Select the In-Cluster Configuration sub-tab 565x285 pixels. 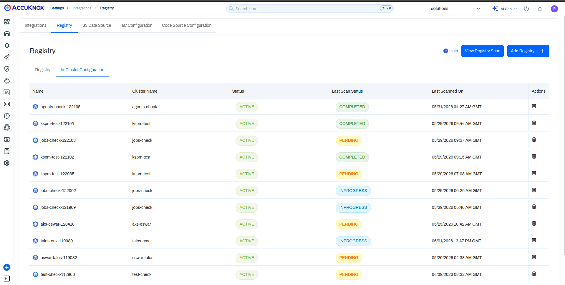82,70
